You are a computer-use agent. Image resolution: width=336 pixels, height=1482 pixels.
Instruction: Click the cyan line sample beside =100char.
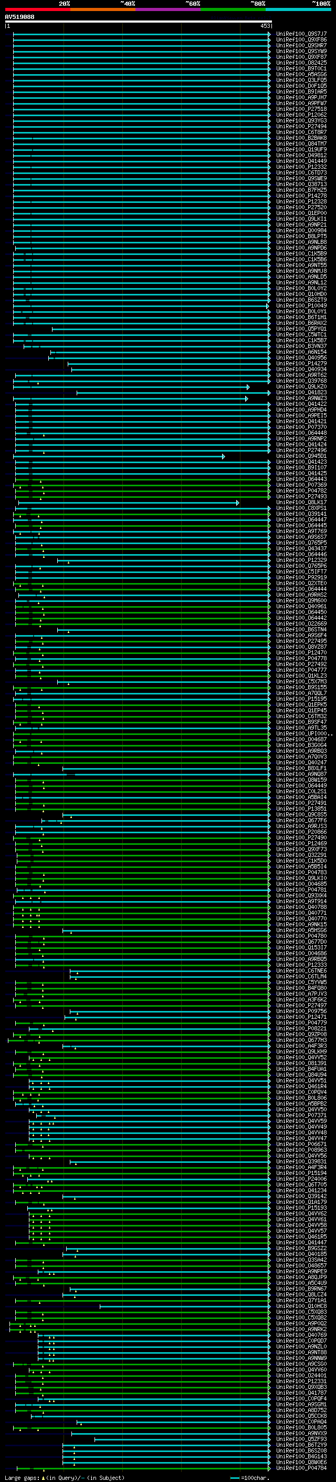pos(234,1478)
